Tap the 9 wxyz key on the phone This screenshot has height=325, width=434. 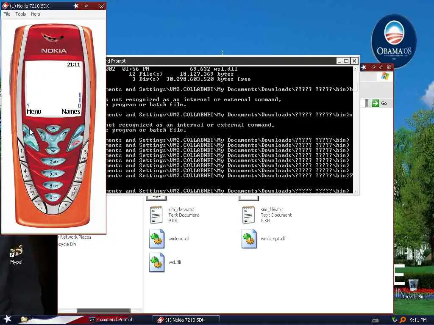[x=74, y=191]
